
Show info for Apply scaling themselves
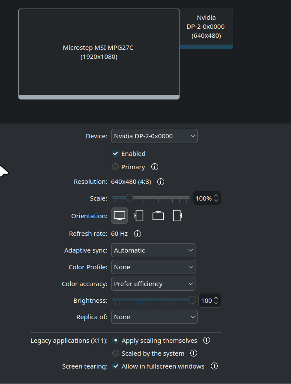point(207,340)
